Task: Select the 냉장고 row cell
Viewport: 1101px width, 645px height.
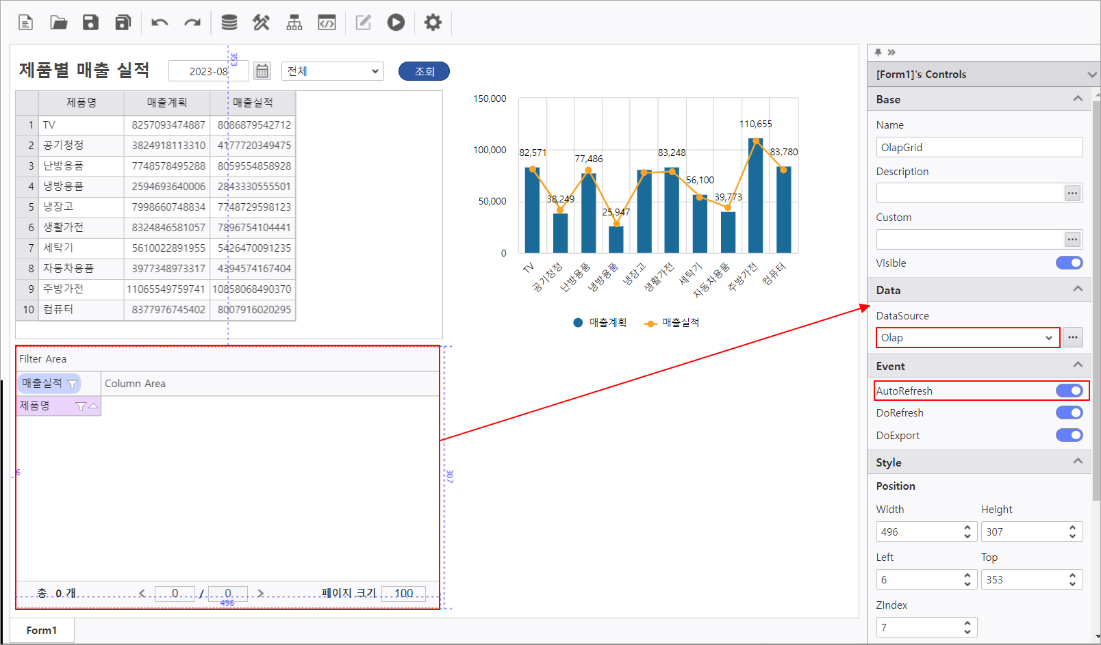Action: click(x=81, y=207)
